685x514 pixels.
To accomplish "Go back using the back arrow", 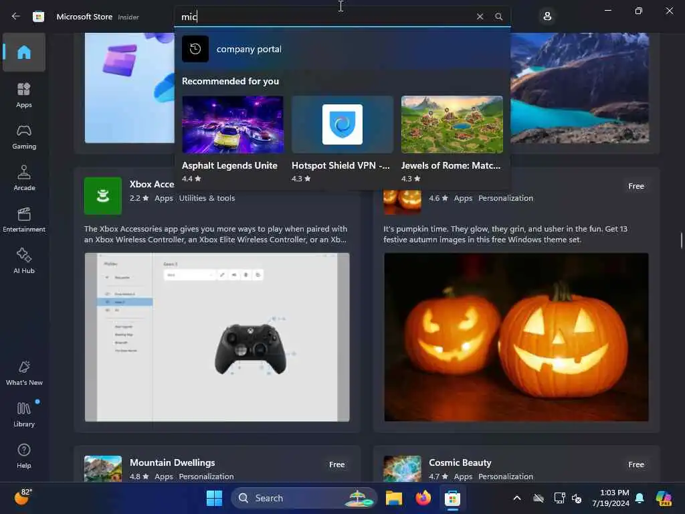I will [x=16, y=17].
